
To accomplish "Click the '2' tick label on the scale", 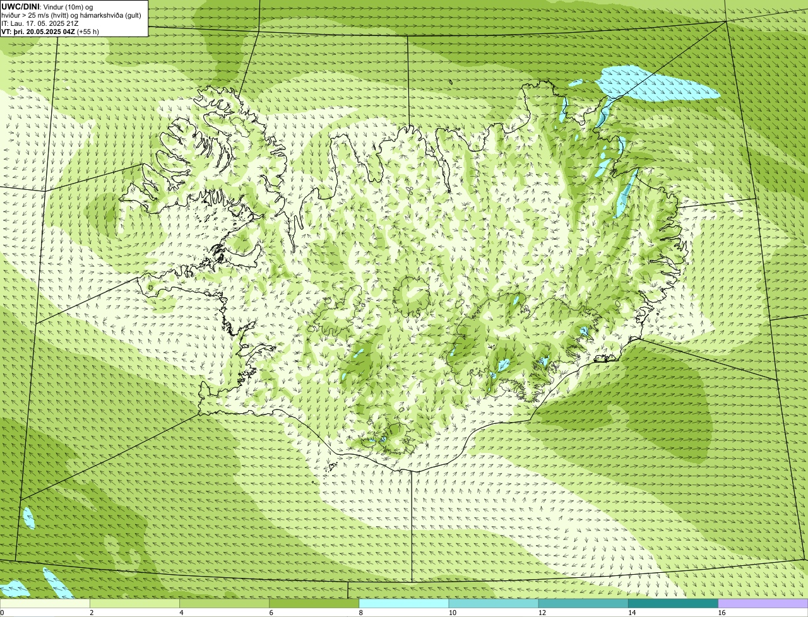I will 92,613.
